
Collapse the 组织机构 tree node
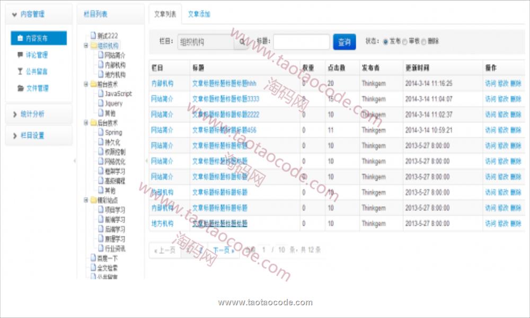point(86,46)
